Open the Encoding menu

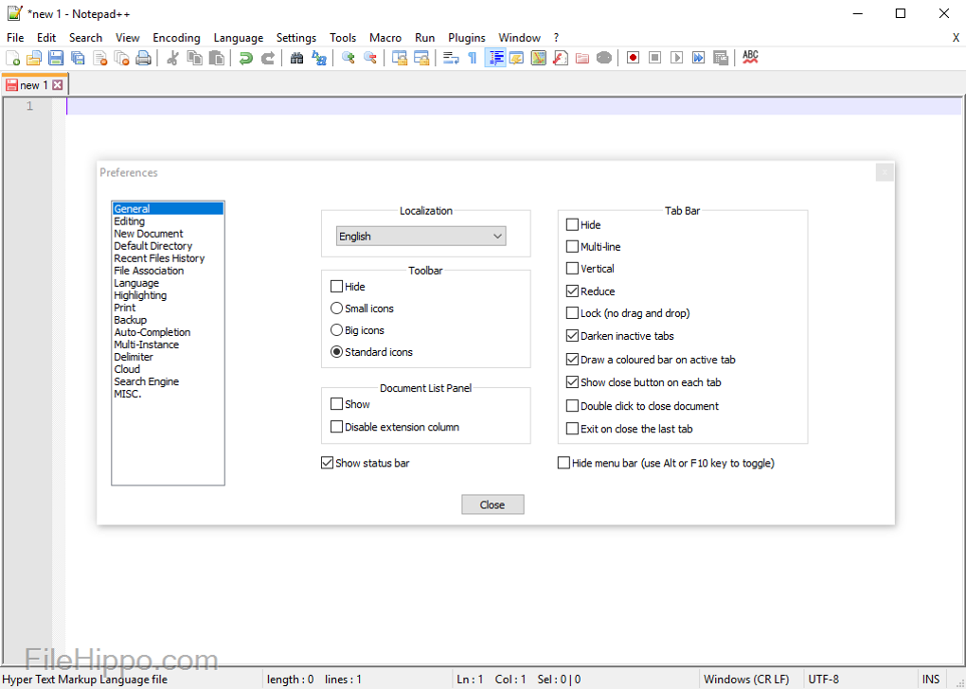(176, 38)
